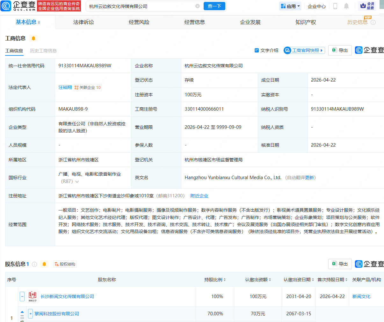
Task: Open the 企查查 logo homepage link
Action: [x=18, y=6]
